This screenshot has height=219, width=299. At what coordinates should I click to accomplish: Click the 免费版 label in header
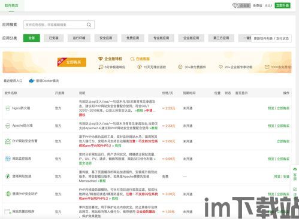(x=258, y=5)
